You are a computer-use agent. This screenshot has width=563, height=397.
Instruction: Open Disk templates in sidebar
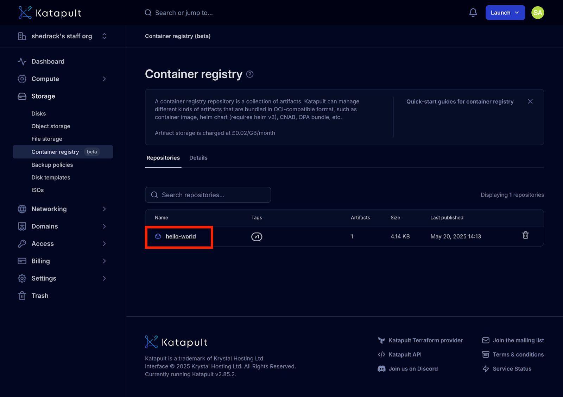[51, 178]
